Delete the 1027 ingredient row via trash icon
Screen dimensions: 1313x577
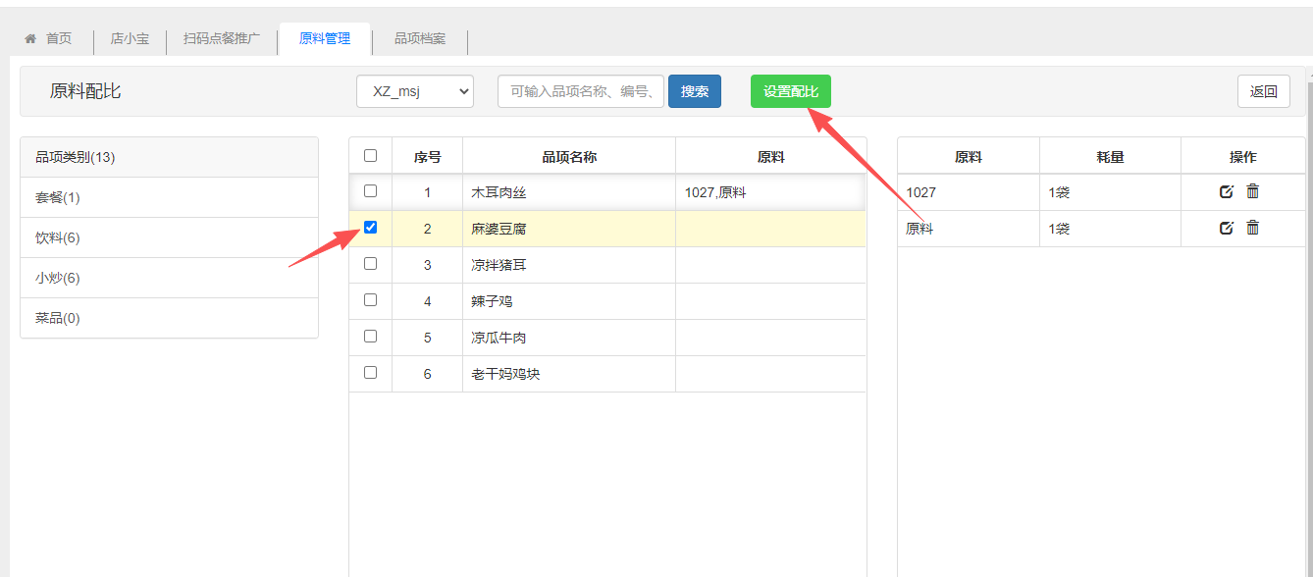(x=1252, y=191)
